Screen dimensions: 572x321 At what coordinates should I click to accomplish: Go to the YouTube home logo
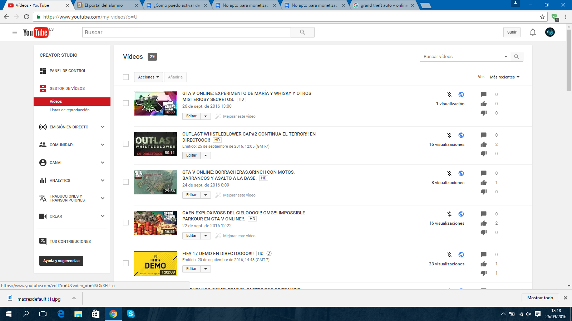click(x=36, y=32)
